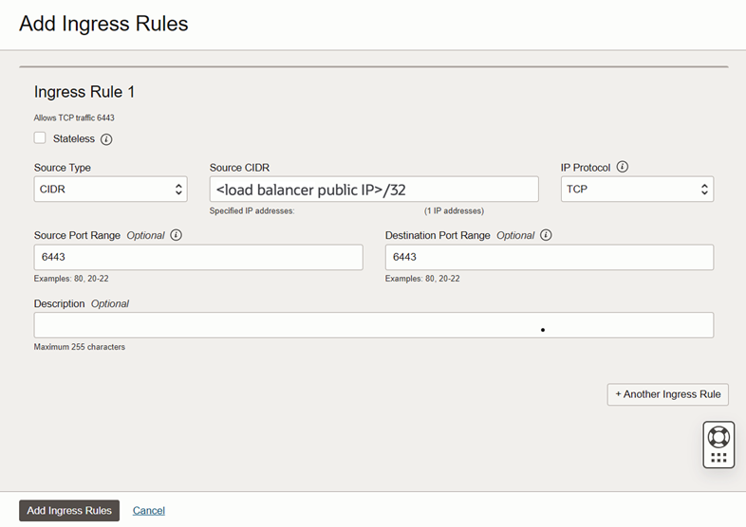Click the Destination Port Range info icon
Screen dimensions: 746x527
click(546, 235)
